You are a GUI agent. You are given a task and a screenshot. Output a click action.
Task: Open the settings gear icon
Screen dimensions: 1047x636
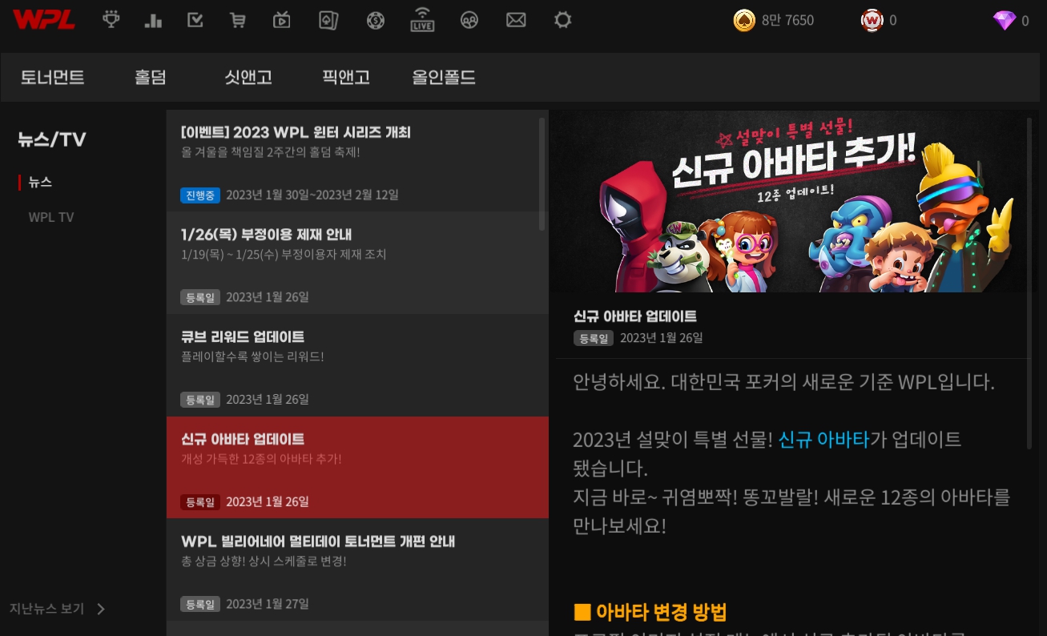pyautogui.click(x=563, y=20)
